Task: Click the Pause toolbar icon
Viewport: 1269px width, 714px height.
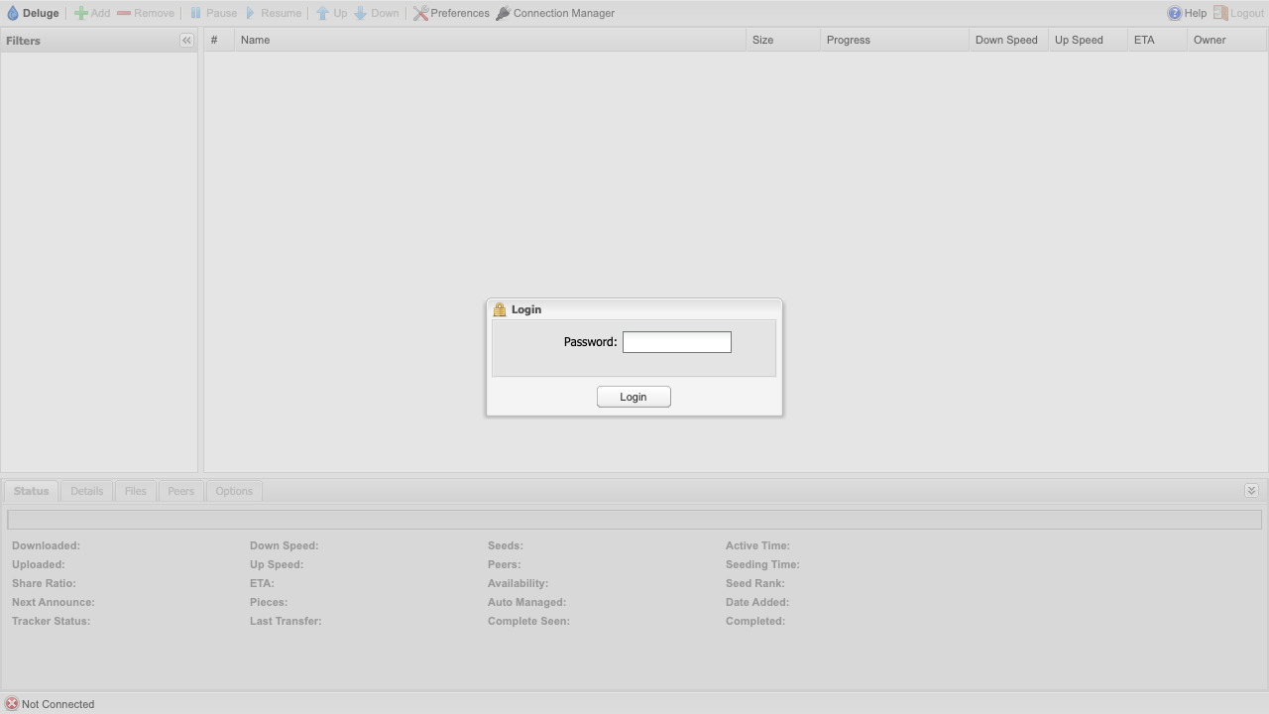Action: 196,13
